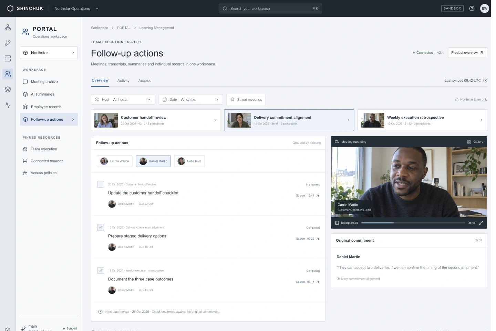Image resolution: width=496 pixels, height=331 pixels.
Task: Open the layers icon in left rail
Action: pyautogui.click(x=8, y=89)
